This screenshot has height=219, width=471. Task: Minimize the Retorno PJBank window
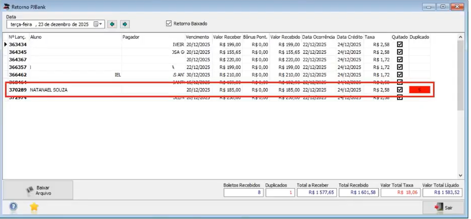pyautogui.click(x=429, y=6)
